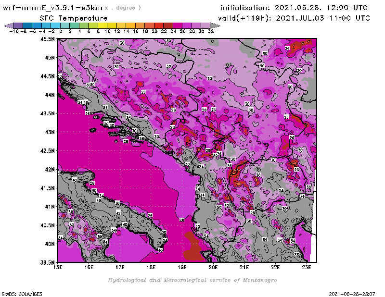Click the gray right arrow end of color bar
385x297 pixels.
[x=215, y=25]
